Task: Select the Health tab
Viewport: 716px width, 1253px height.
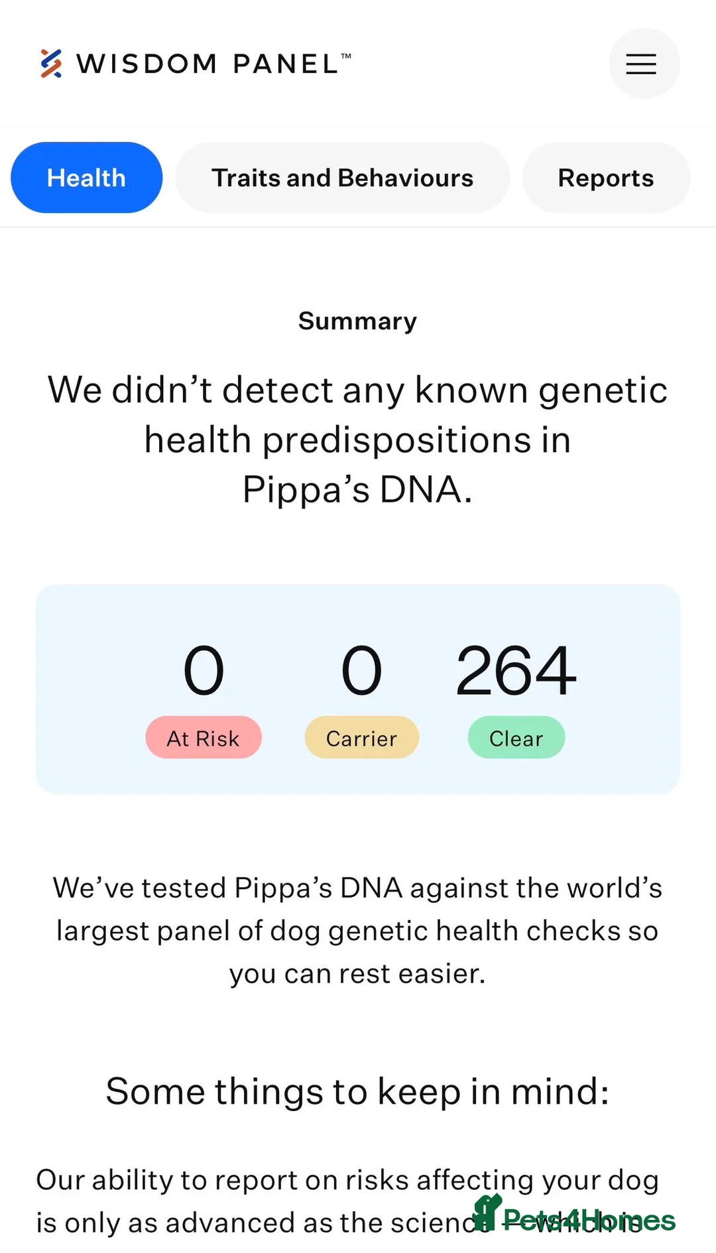Action: click(86, 178)
